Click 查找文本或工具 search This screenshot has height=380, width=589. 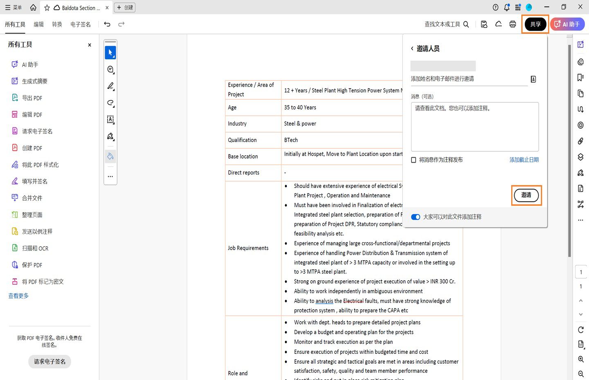click(x=447, y=24)
